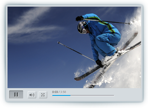
Task: Click the total duration label 3:56
Action: click(63, 92)
